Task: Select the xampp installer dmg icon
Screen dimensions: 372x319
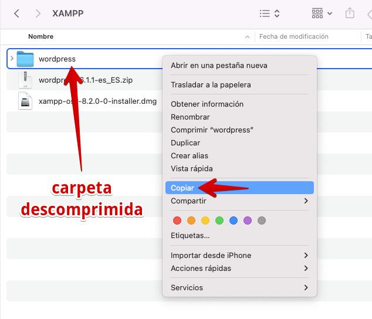Action: (x=25, y=101)
